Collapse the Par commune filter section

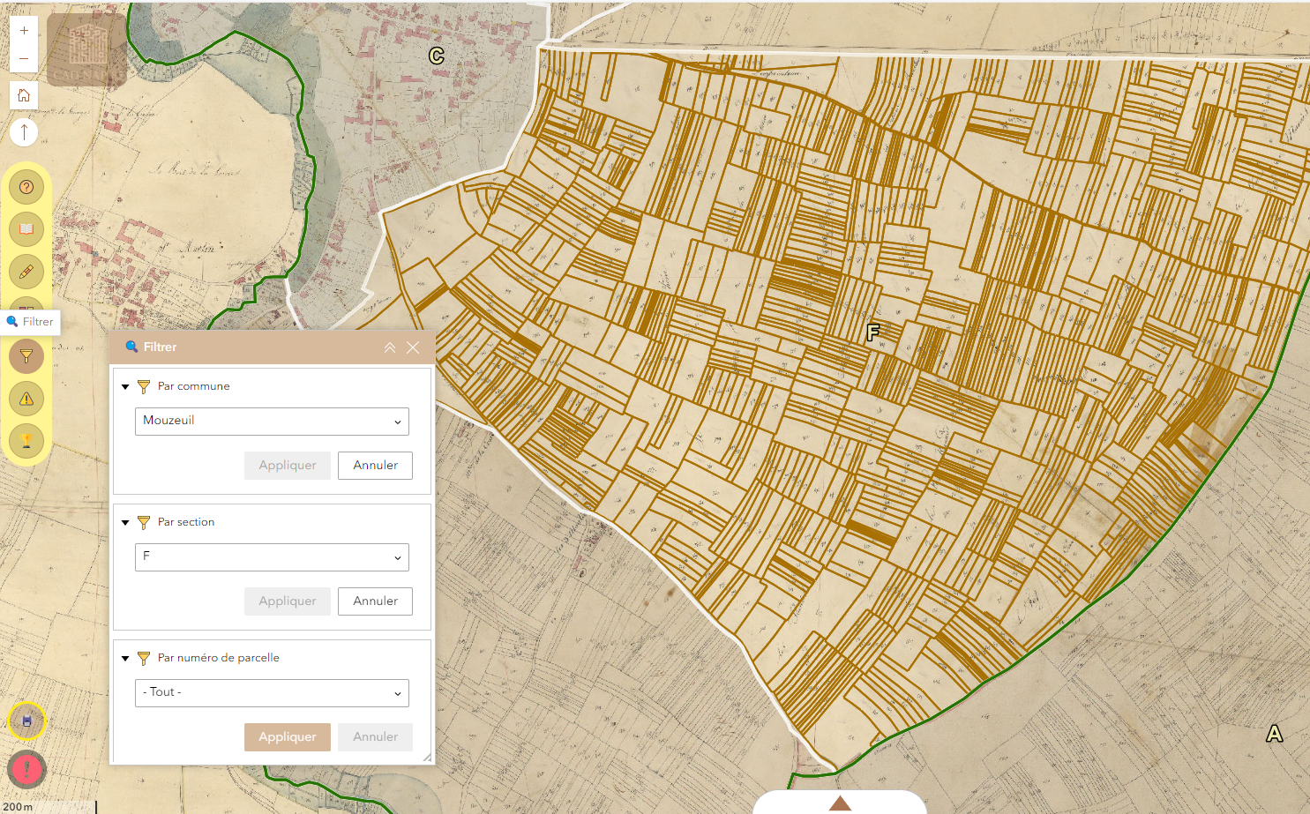(x=125, y=386)
